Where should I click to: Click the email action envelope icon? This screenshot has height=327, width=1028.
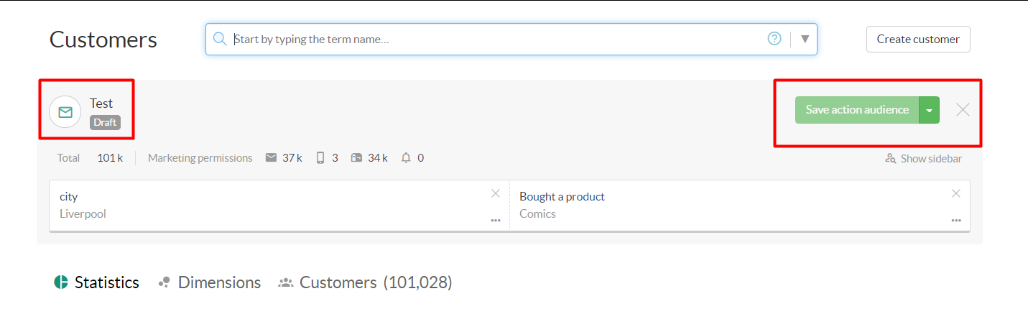pos(65,112)
